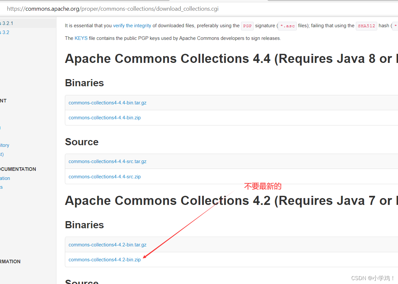Viewport: 398px width, 284px height.
Task: Click the Source heading under version 4.4
Action: 82,142
